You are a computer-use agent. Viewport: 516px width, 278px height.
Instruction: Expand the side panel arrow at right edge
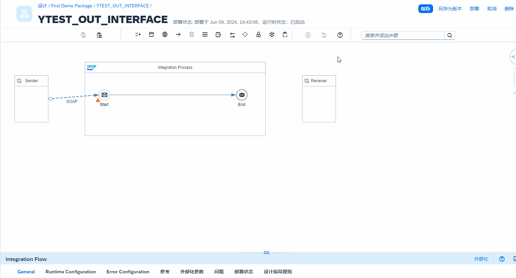pos(513,57)
